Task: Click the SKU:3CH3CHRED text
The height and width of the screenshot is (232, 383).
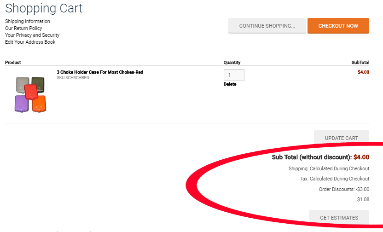Action: [x=73, y=78]
